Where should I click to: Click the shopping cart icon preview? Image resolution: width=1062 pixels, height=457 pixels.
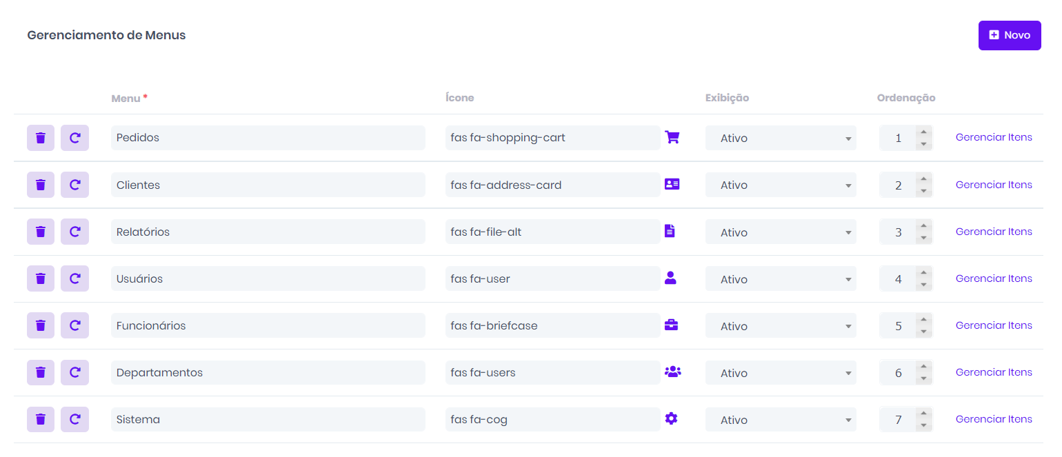click(x=672, y=137)
